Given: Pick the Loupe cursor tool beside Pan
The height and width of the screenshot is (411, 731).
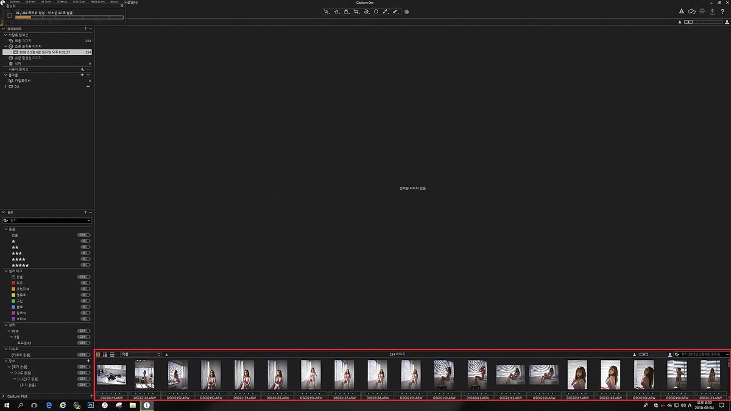Looking at the screenshot, I should [346, 12].
